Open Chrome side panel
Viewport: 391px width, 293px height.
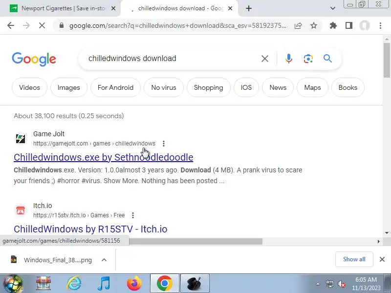click(349, 25)
